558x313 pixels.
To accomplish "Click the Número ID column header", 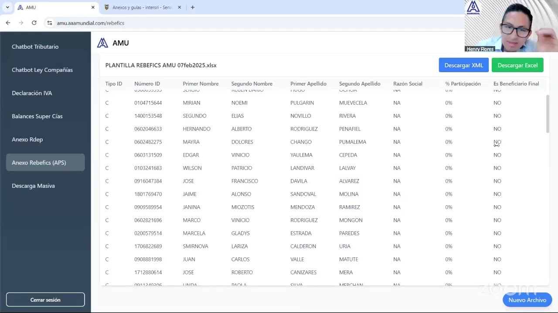I will click(x=147, y=83).
